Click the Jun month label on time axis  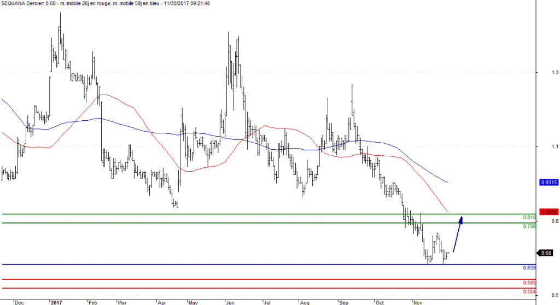tap(231, 301)
